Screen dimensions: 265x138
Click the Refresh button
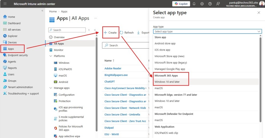(127, 33)
